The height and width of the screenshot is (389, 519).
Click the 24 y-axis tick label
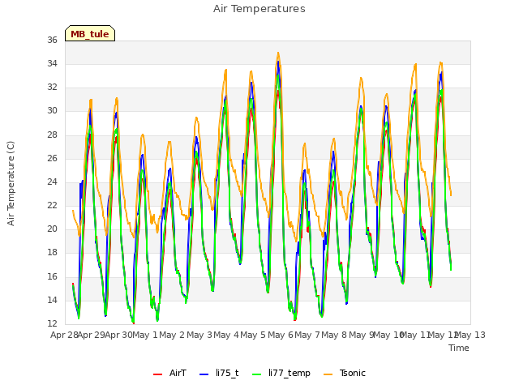52,182
